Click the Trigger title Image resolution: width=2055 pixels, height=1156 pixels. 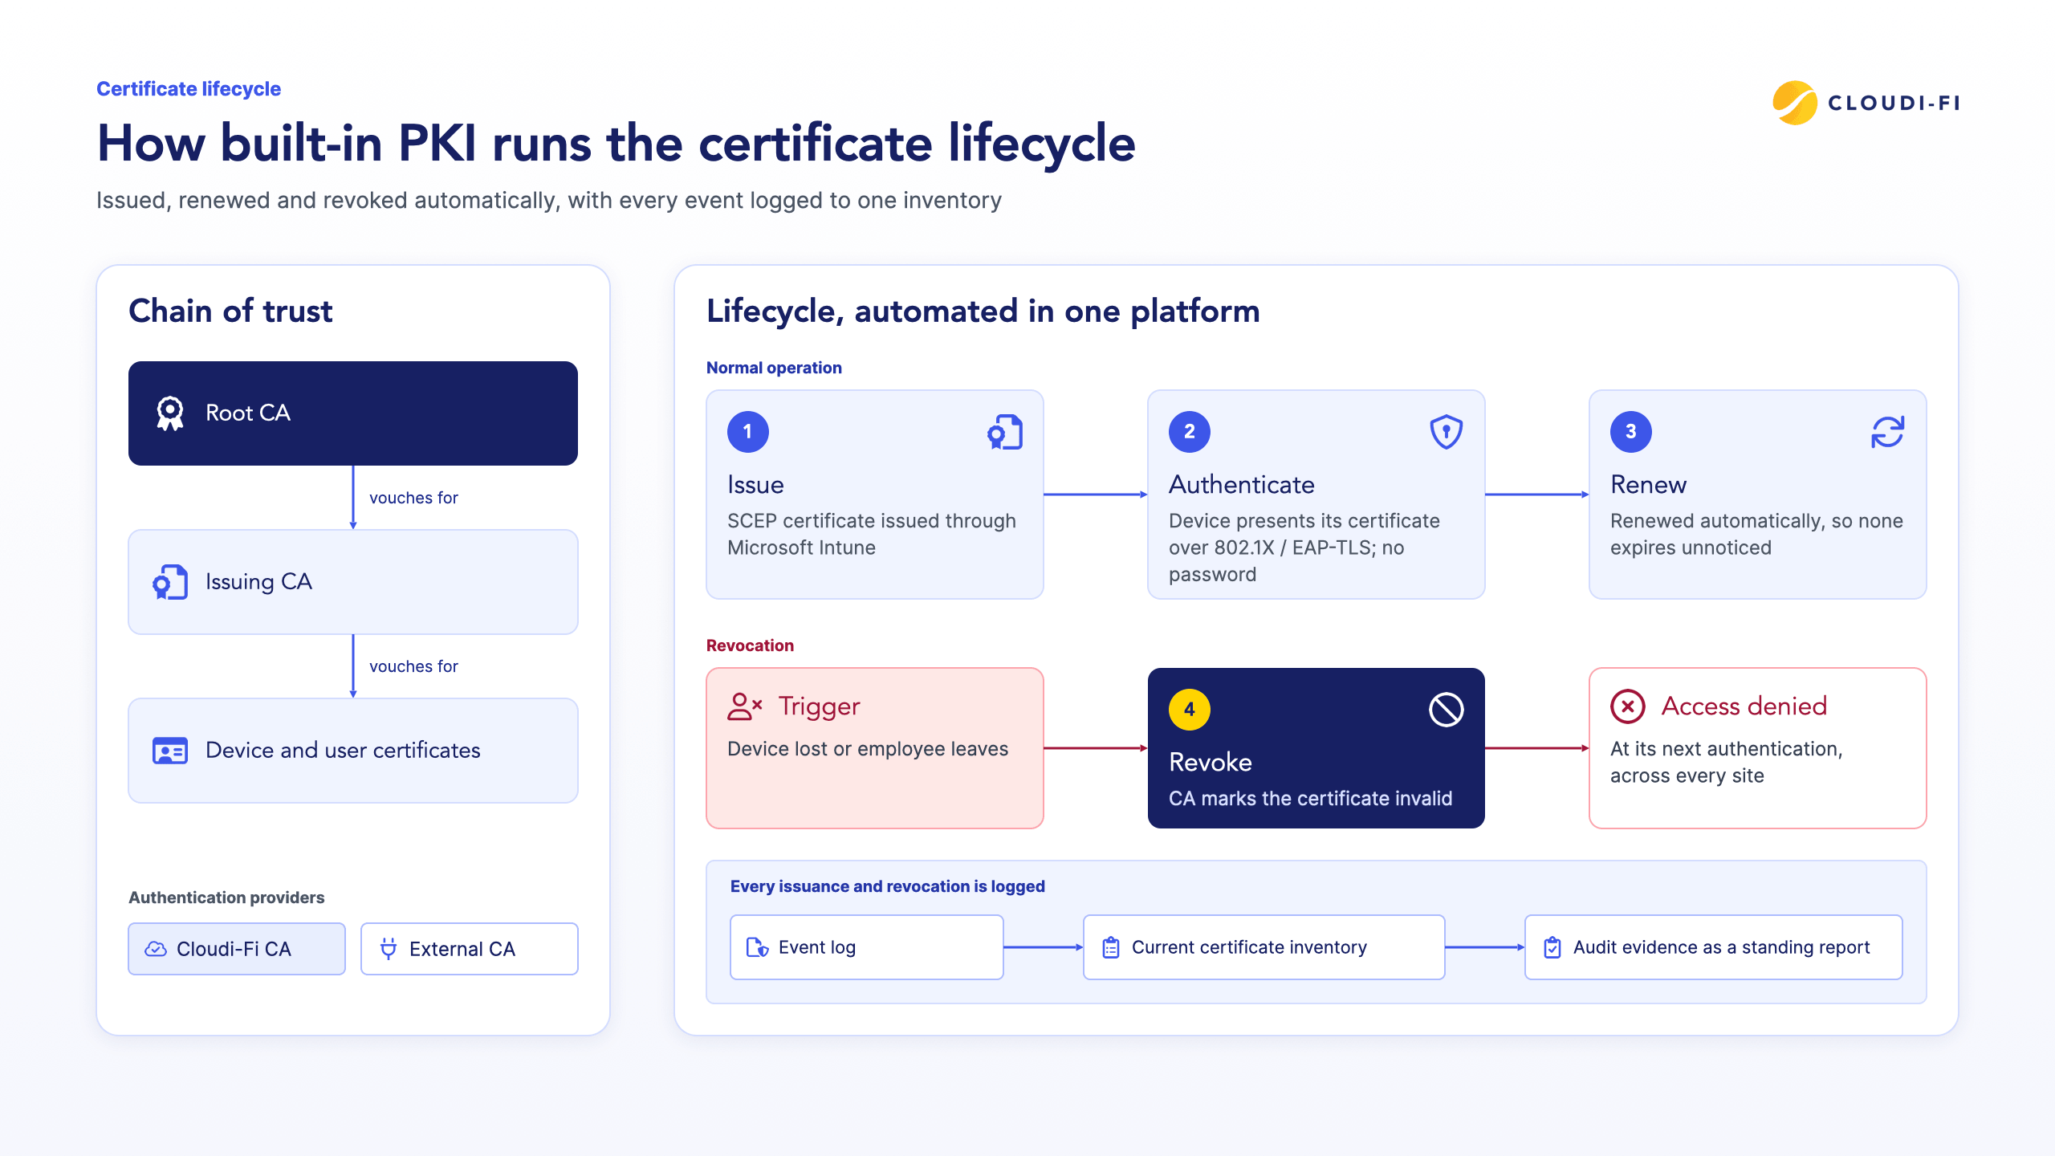(x=819, y=706)
